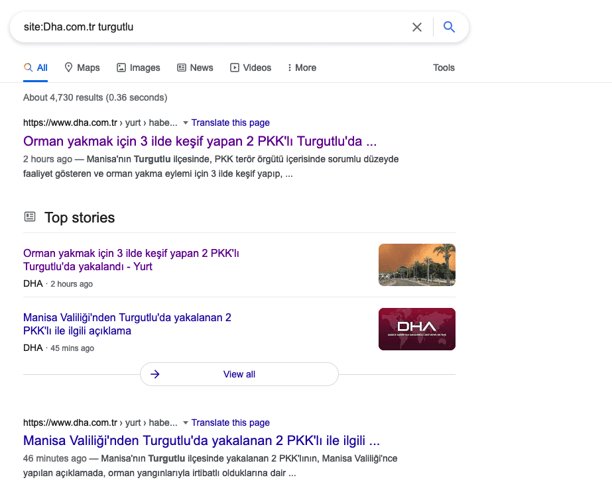This screenshot has width=612, height=498.
Task: Expand the first result's URL dropdown arrow
Action: coord(186,123)
